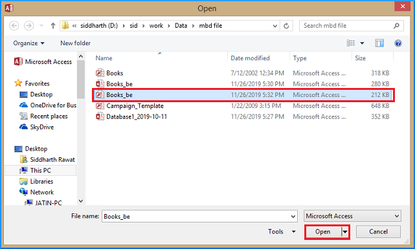Screen dimensions: 415x249
Task: Click the Cancel button
Action: point(378,232)
